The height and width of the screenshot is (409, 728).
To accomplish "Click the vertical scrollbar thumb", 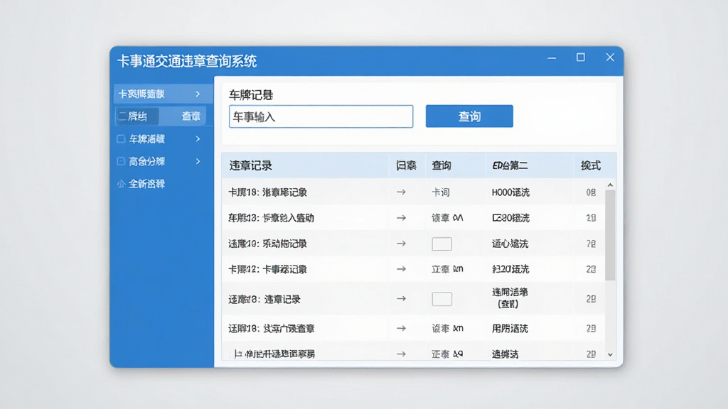I will [x=610, y=235].
